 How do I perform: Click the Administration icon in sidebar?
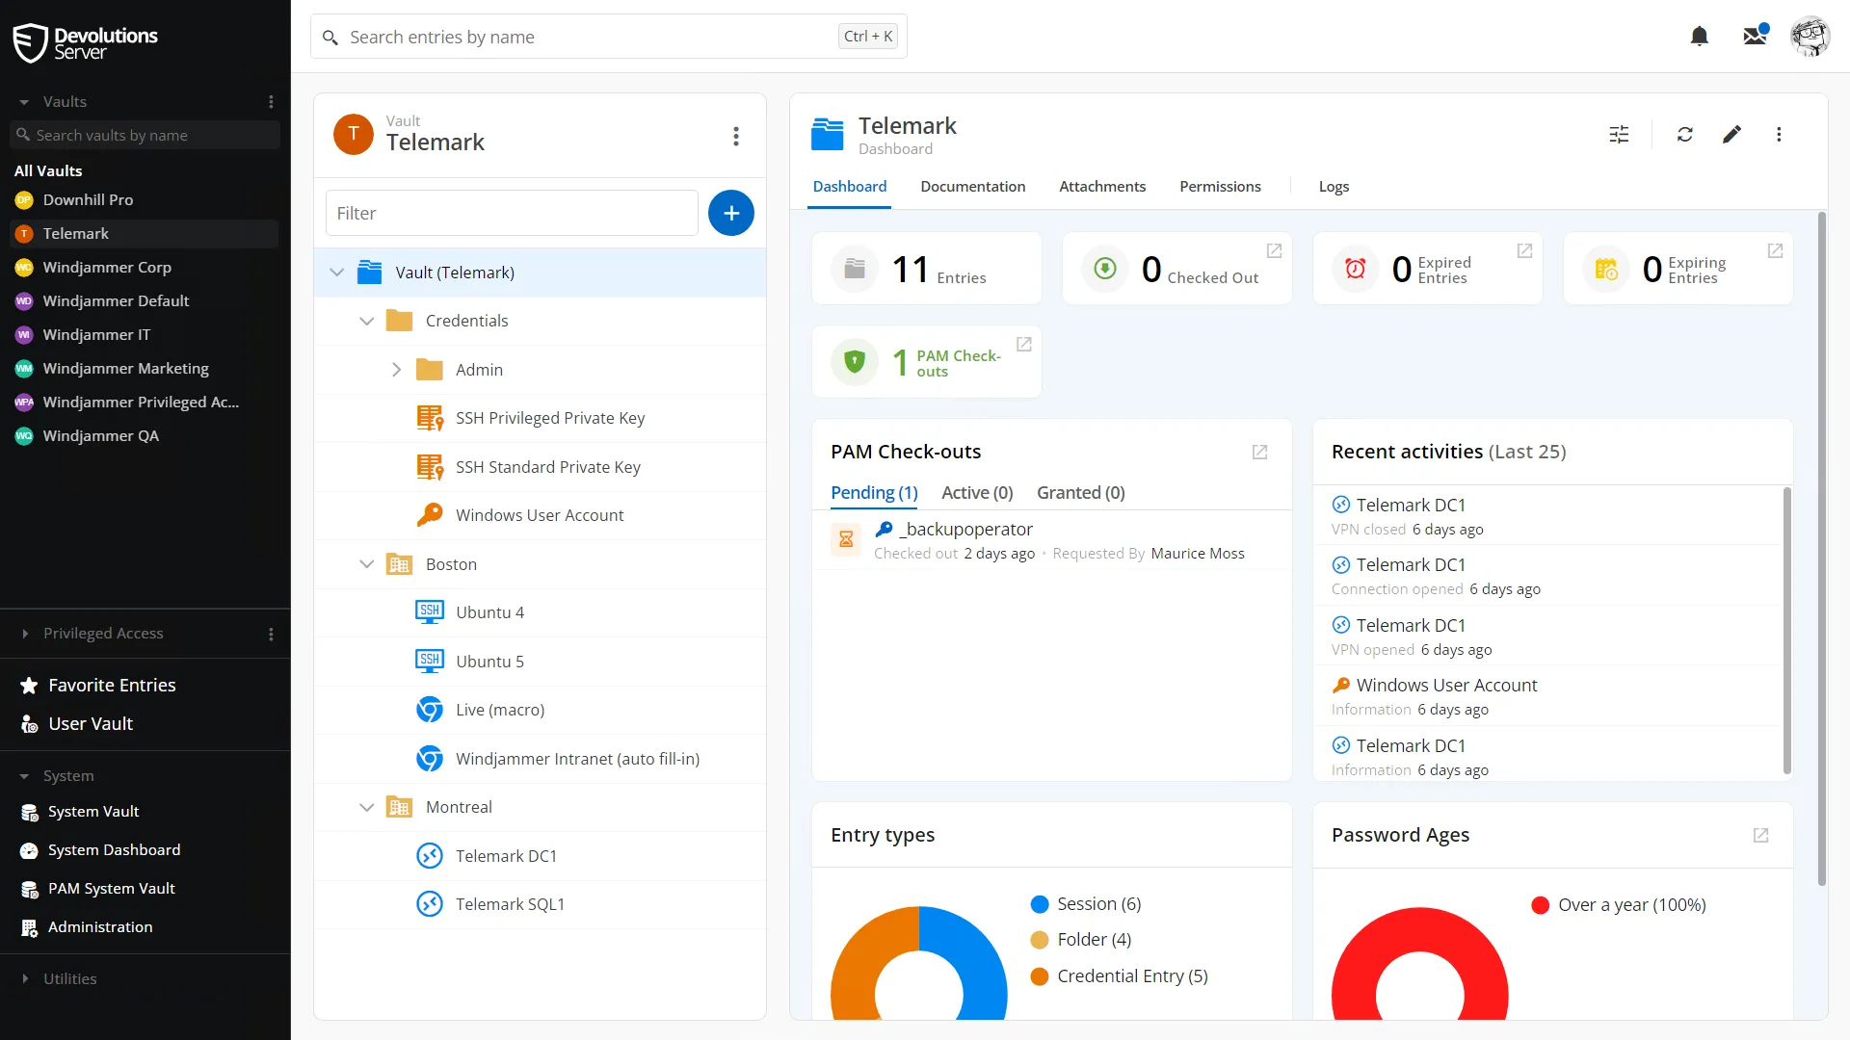[x=30, y=928]
